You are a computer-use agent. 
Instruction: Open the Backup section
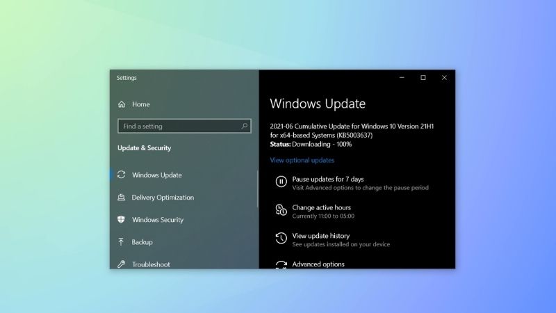click(x=142, y=242)
